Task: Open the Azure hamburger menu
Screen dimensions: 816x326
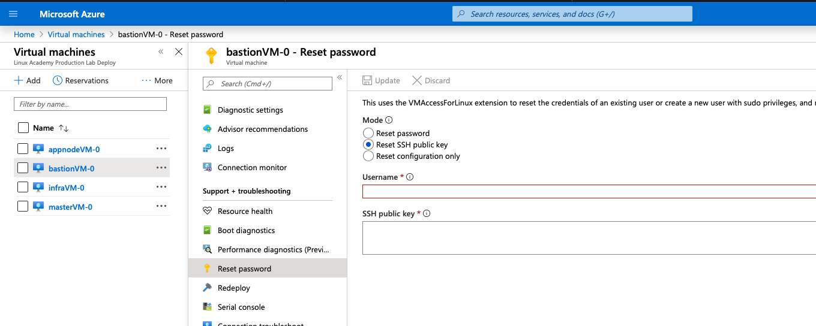Action: coord(13,14)
